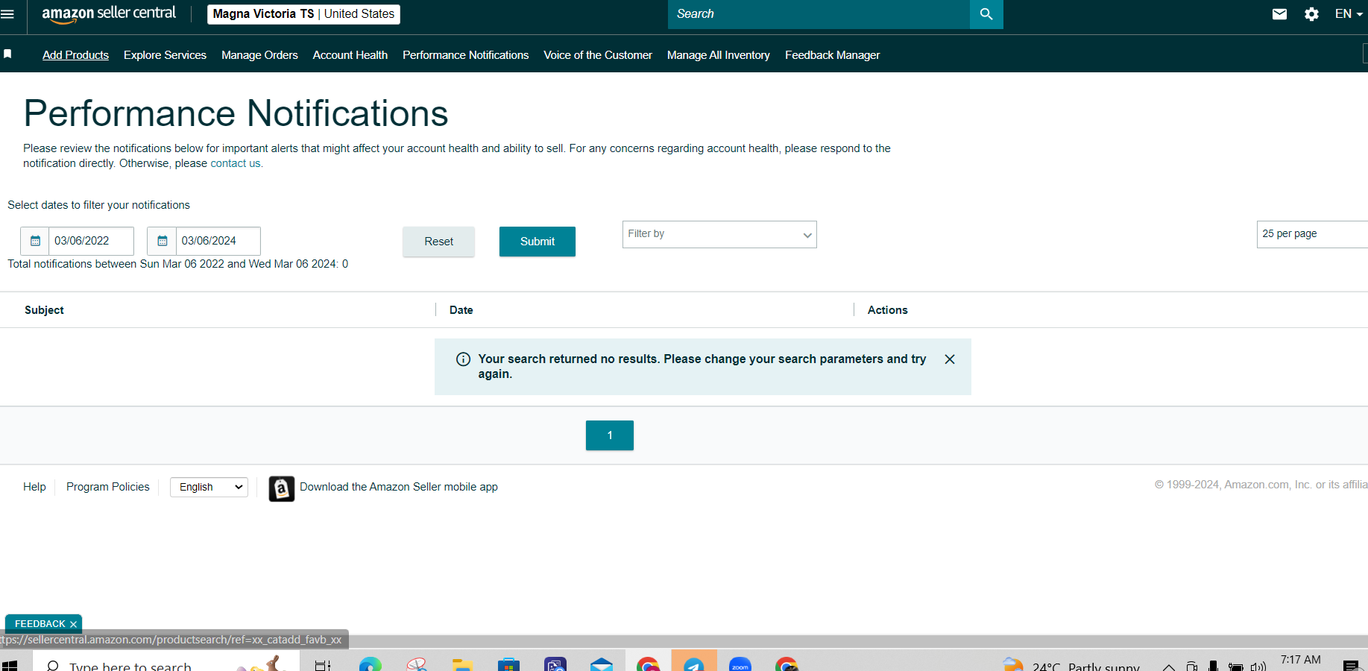Click the 7:17 AM taskbar clock
1368x671 pixels.
click(x=1300, y=661)
